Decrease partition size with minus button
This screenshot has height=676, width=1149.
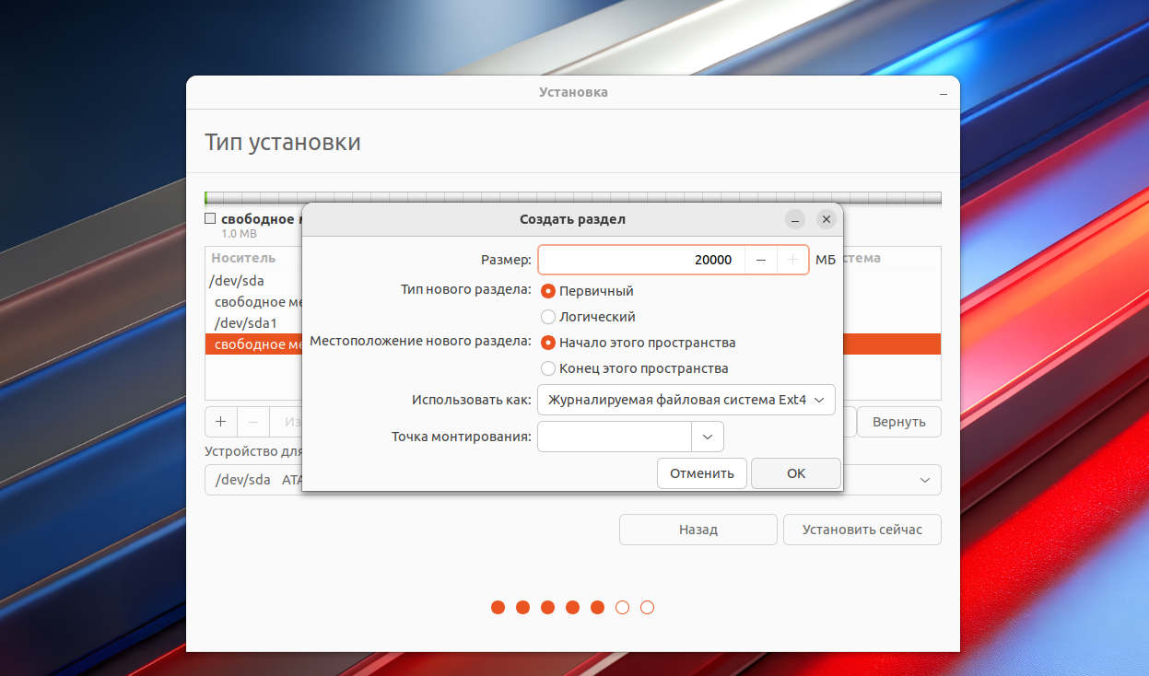click(760, 261)
